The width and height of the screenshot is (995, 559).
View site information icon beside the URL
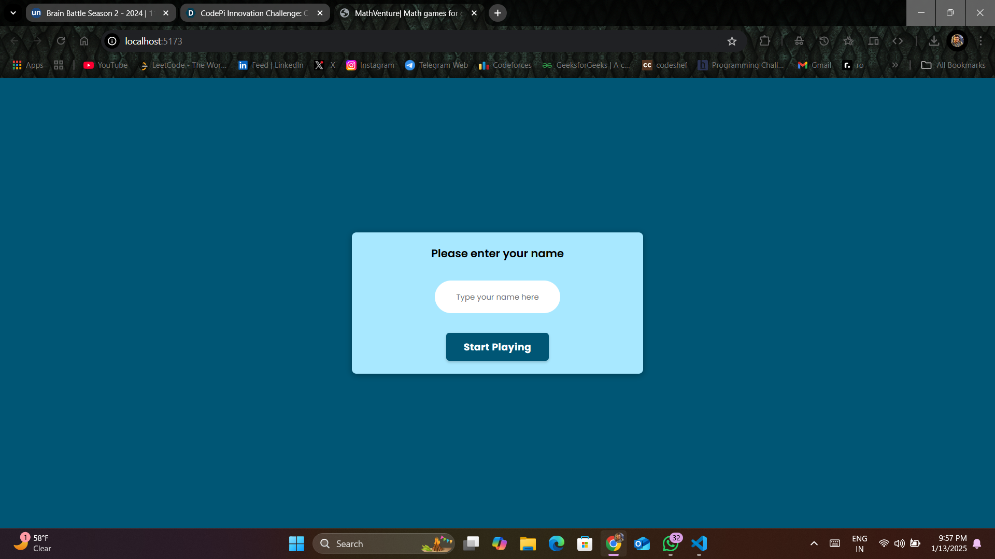[x=112, y=41]
